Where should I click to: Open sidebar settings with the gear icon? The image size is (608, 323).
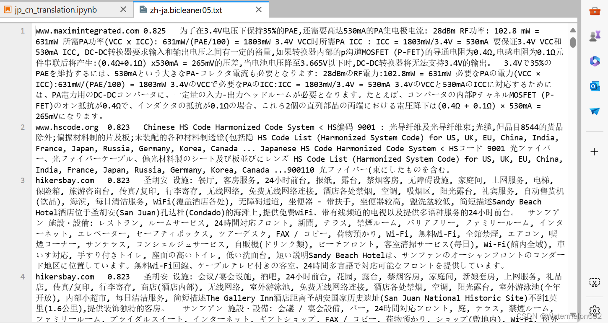click(595, 310)
